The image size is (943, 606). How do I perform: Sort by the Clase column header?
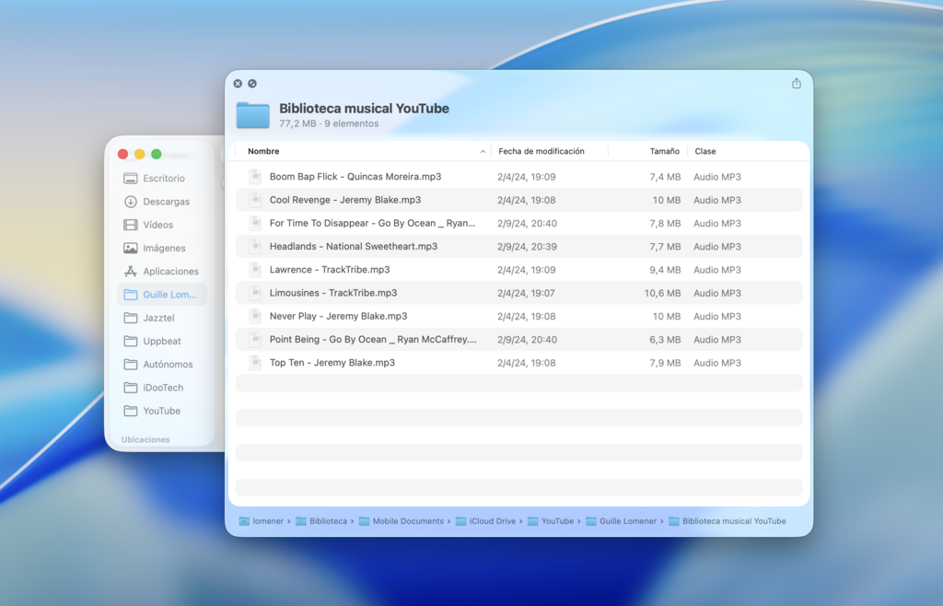[x=705, y=151]
